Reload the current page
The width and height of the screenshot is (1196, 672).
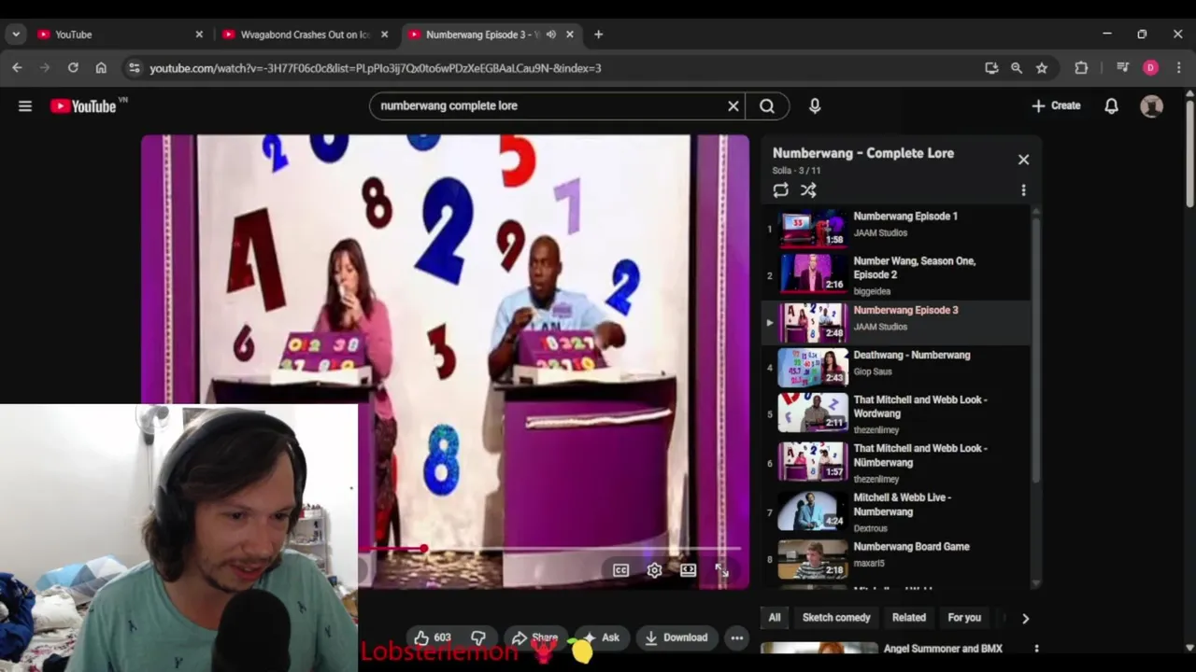point(73,68)
